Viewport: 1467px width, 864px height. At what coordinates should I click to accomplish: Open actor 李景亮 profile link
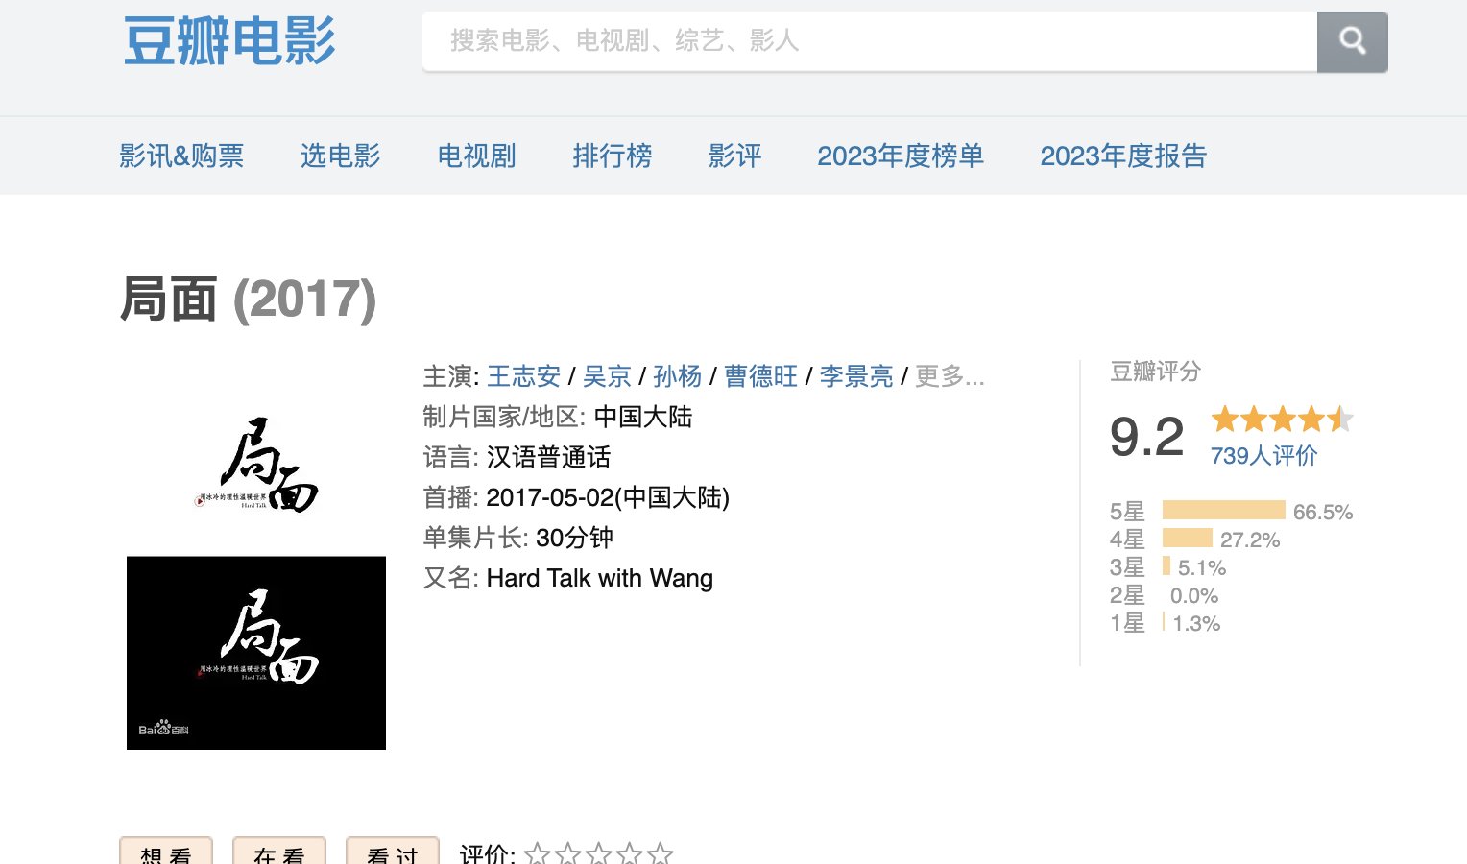pyautogui.click(x=856, y=376)
